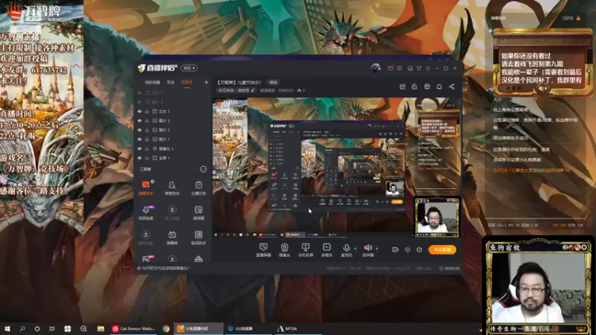Open the 视频连麦 video co-stream tool
Viewport: 596px width, 335px height.
[145, 213]
